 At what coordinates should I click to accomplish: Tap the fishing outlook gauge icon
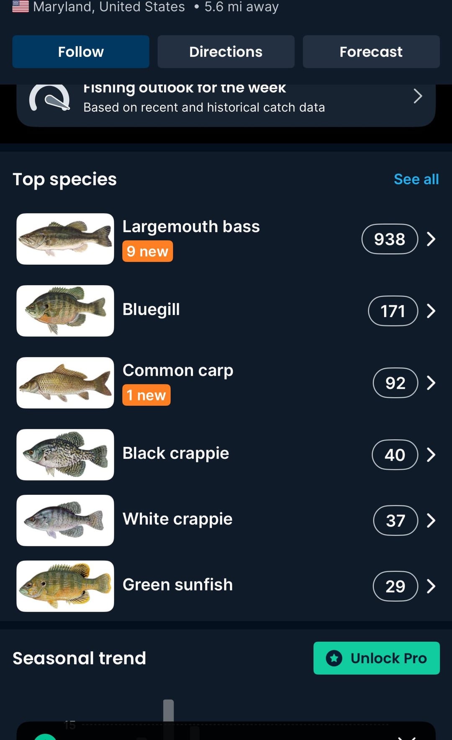click(49, 99)
